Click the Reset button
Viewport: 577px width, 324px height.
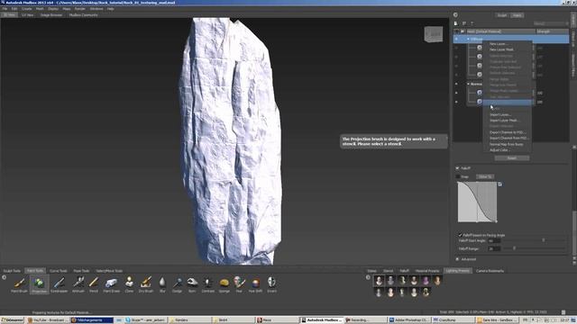(512, 158)
